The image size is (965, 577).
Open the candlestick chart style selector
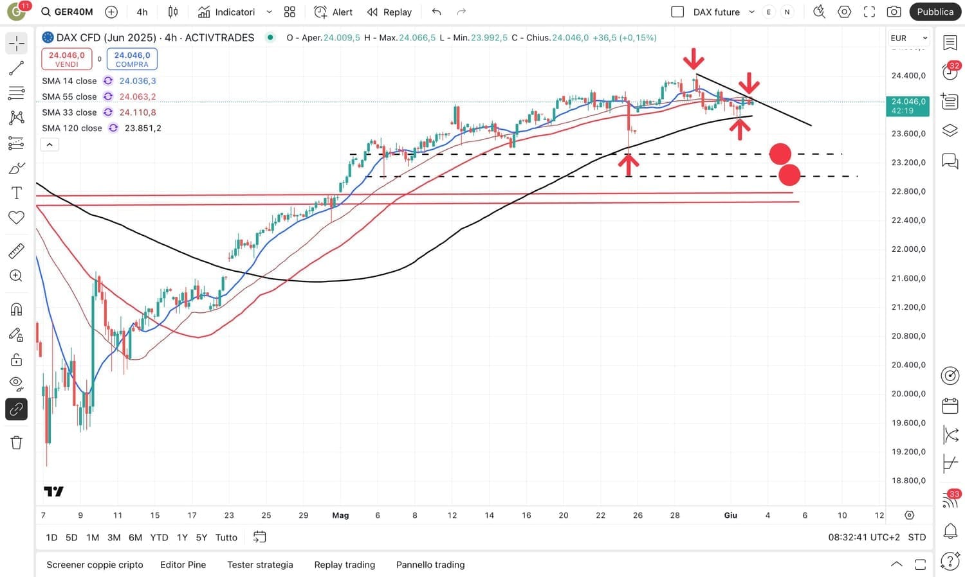pyautogui.click(x=173, y=12)
